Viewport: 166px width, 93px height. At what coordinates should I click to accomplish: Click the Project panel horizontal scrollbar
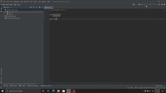[19, 84]
